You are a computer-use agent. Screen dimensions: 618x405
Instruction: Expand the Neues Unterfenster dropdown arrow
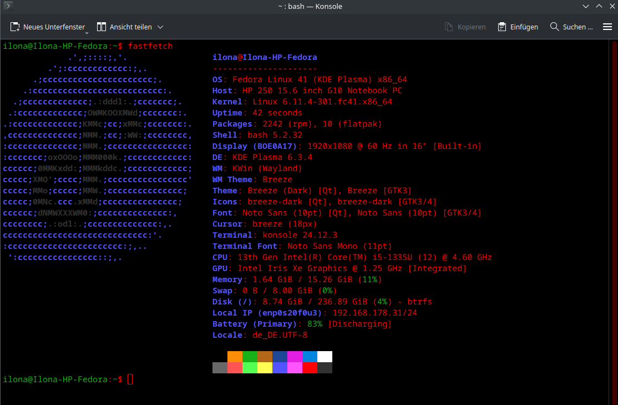pyautogui.click(x=87, y=33)
